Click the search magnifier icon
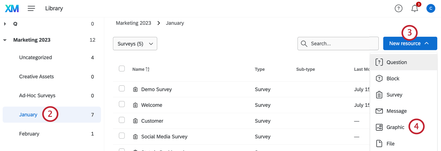This screenshot has height=151, width=441. coord(304,43)
